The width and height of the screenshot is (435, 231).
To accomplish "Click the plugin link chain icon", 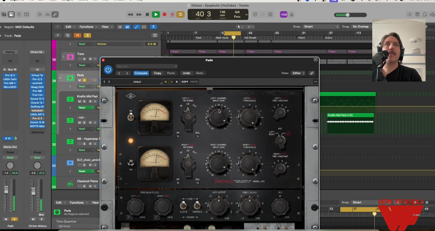I will (312, 73).
